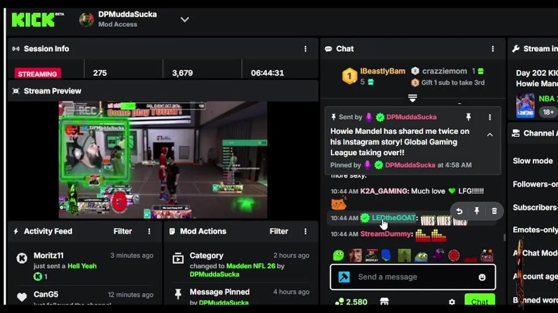Click the Channel Actions panel icon
The image size is (558, 313).
(x=516, y=133)
